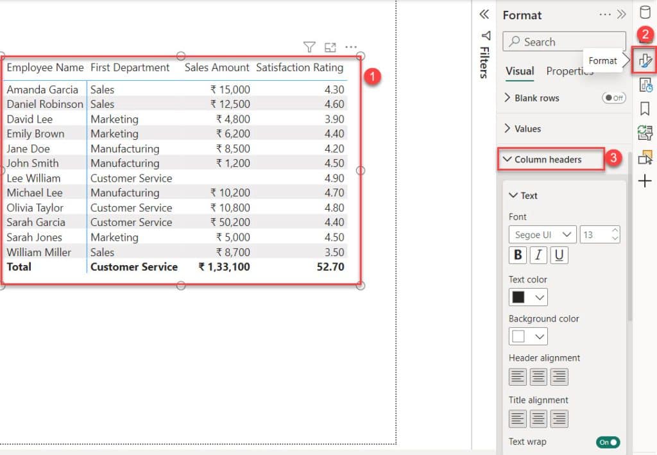Set Header alignment to right

pyautogui.click(x=559, y=377)
